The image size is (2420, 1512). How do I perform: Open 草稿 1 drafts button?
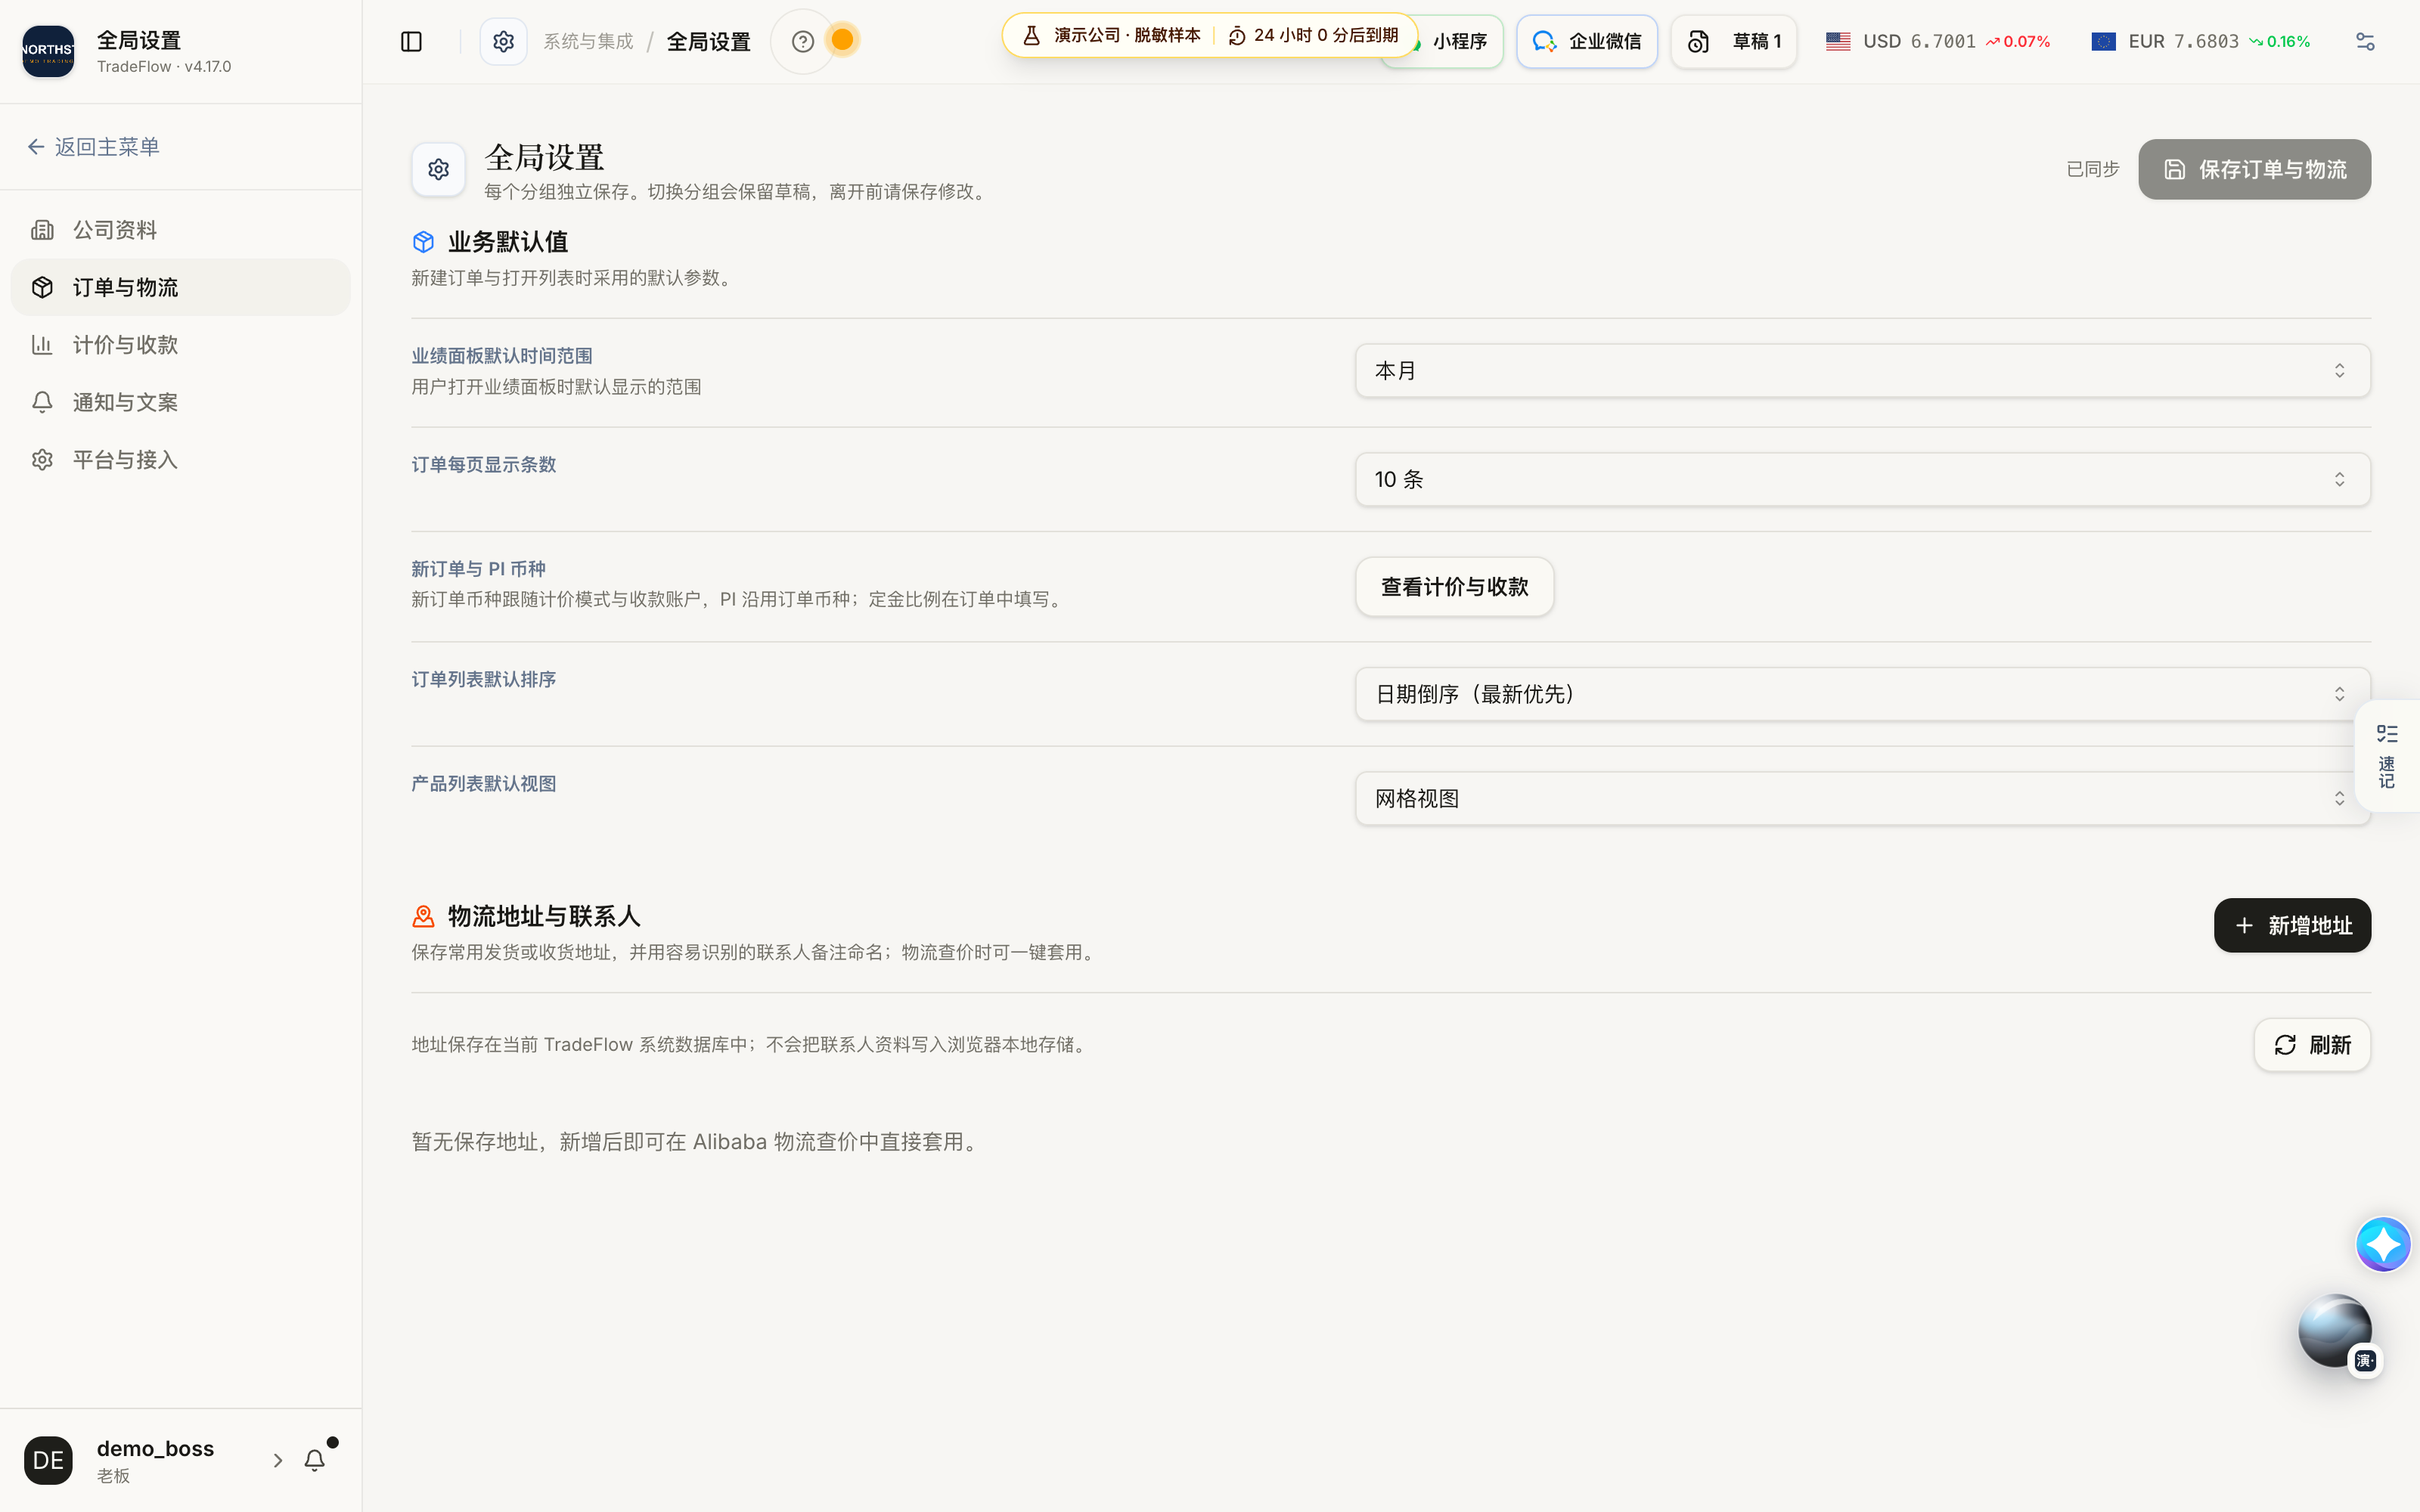point(1733,41)
